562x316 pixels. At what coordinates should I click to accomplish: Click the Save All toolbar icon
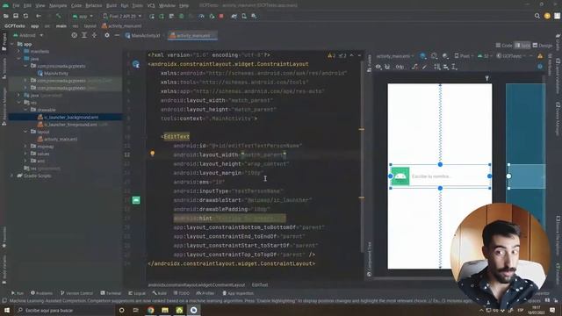(16, 16)
